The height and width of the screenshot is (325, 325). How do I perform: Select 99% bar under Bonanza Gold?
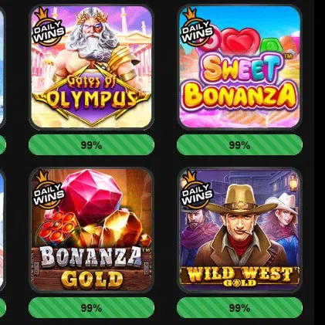(91, 307)
